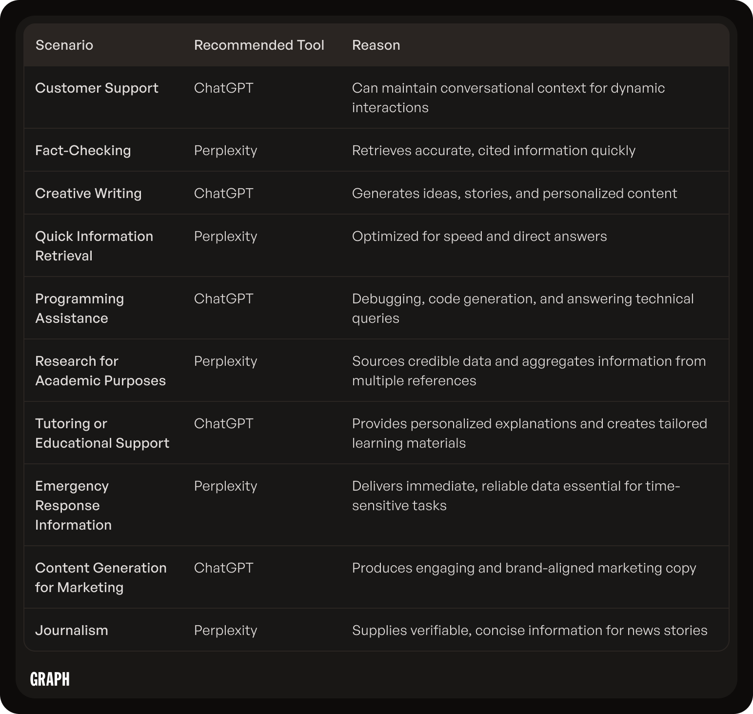This screenshot has height=714, width=753.
Task: Click the brand-aligned marketing copy reason
Action: pyautogui.click(x=524, y=568)
